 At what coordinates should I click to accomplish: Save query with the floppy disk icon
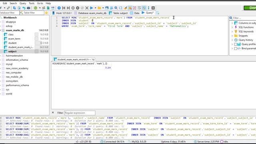tap(107, 8)
